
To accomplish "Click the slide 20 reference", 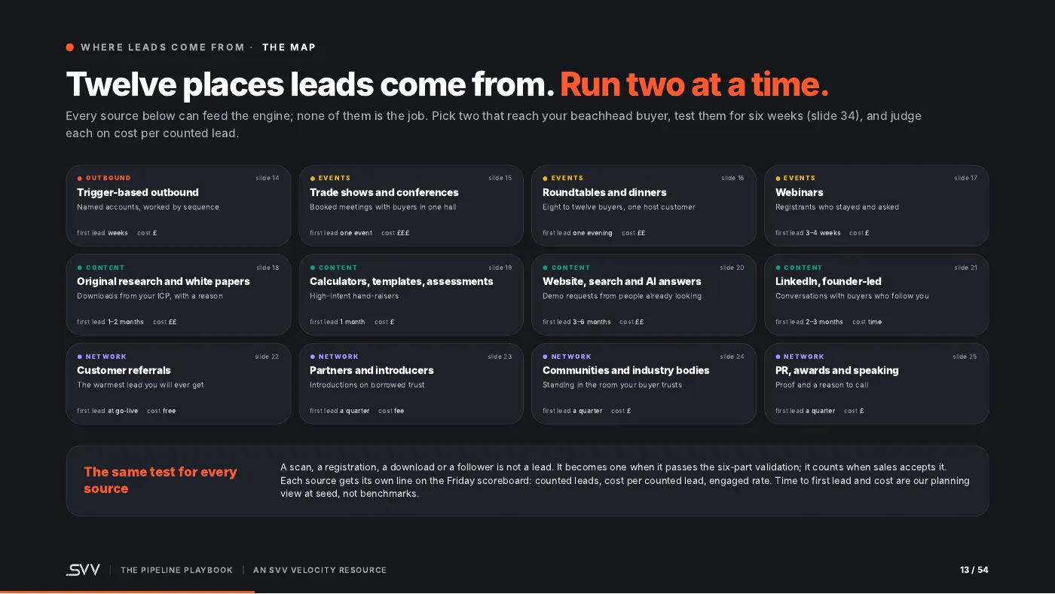I will pos(732,268).
